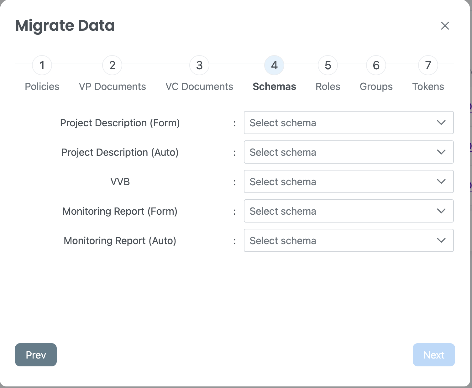The height and width of the screenshot is (388, 472).
Task: Click chevron in Monitoring Report (Auto) box
Action: pos(441,240)
